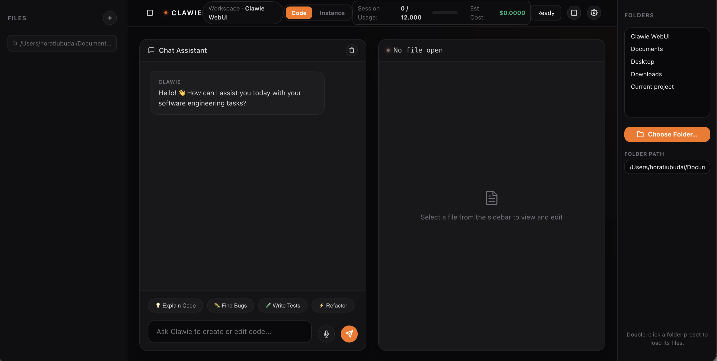Open settings with gear icon
This screenshot has height=361, width=717.
point(594,13)
